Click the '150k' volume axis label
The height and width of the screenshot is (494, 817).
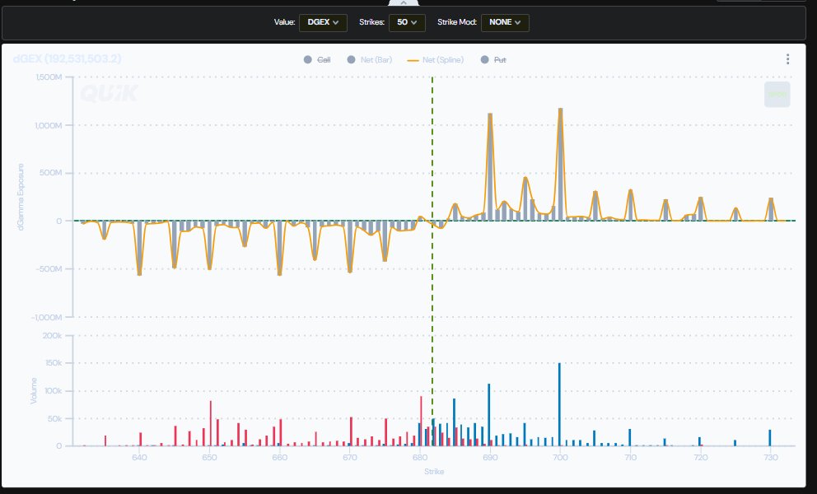[54, 363]
